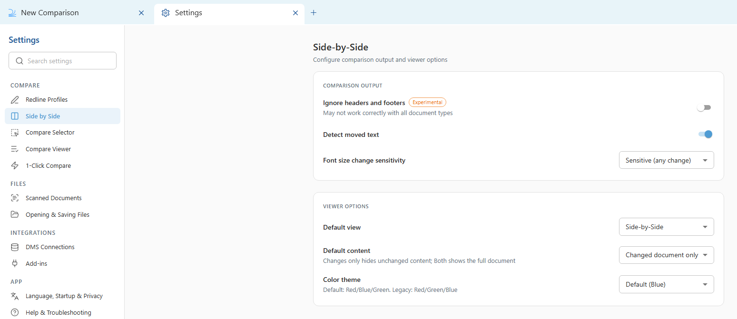Open a new tab with plus button
This screenshot has height=319, width=737.
point(314,13)
